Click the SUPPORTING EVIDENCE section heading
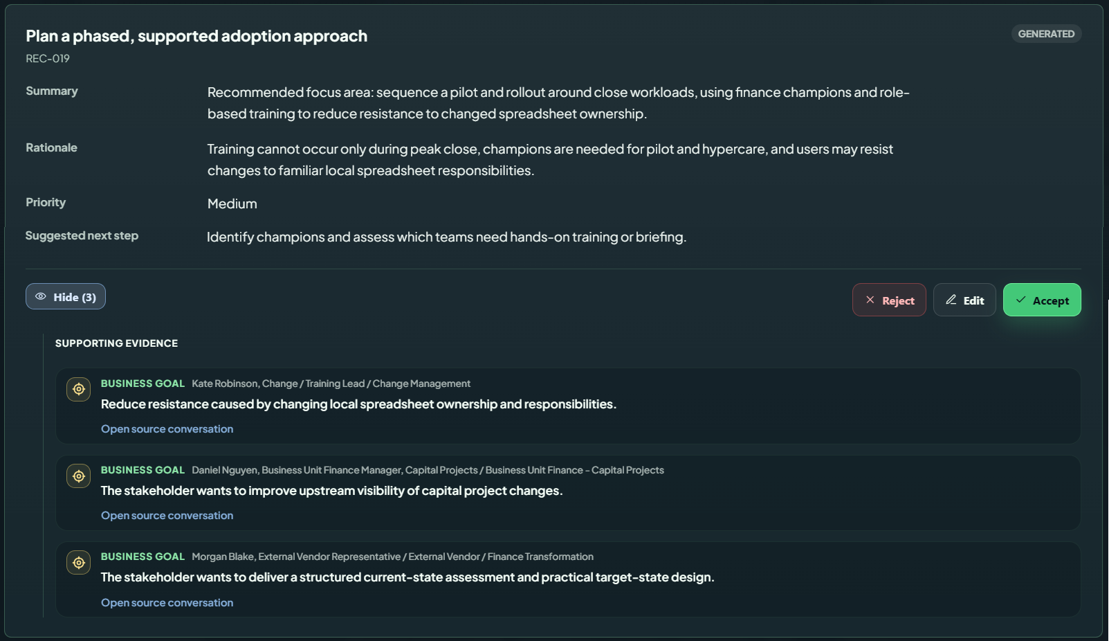 coord(116,343)
